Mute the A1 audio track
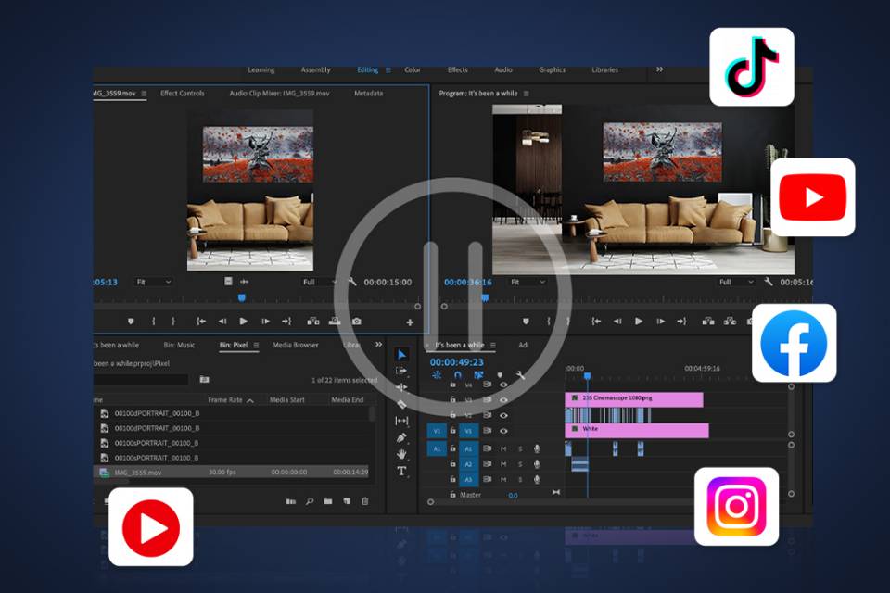The height and width of the screenshot is (593, 890). [503, 449]
